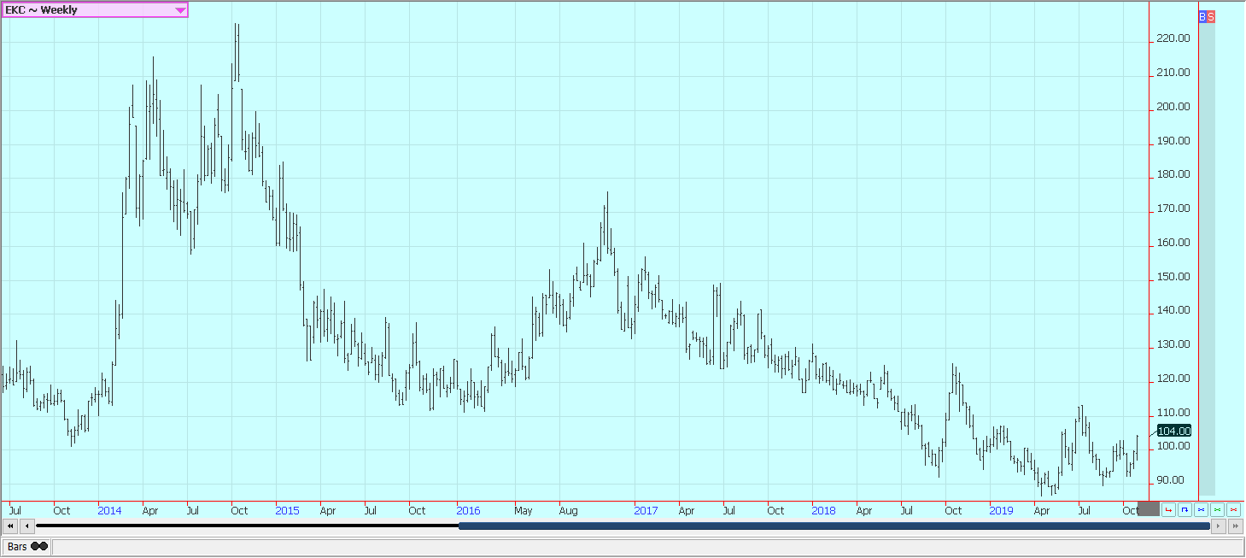Click the 2019 year label on time axis

pos(1001,511)
